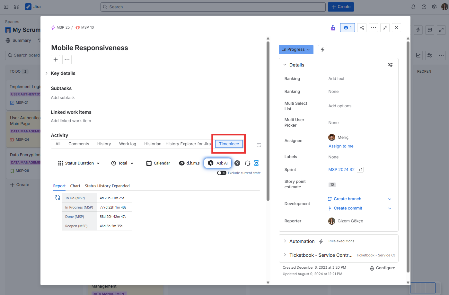Click the Timepiece support headset icon

(x=247, y=163)
